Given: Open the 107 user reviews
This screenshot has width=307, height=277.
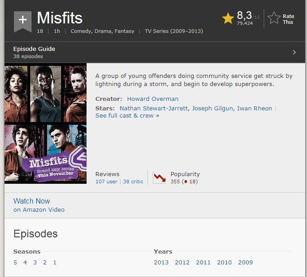Looking at the screenshot, I should [x=106, y=182].
